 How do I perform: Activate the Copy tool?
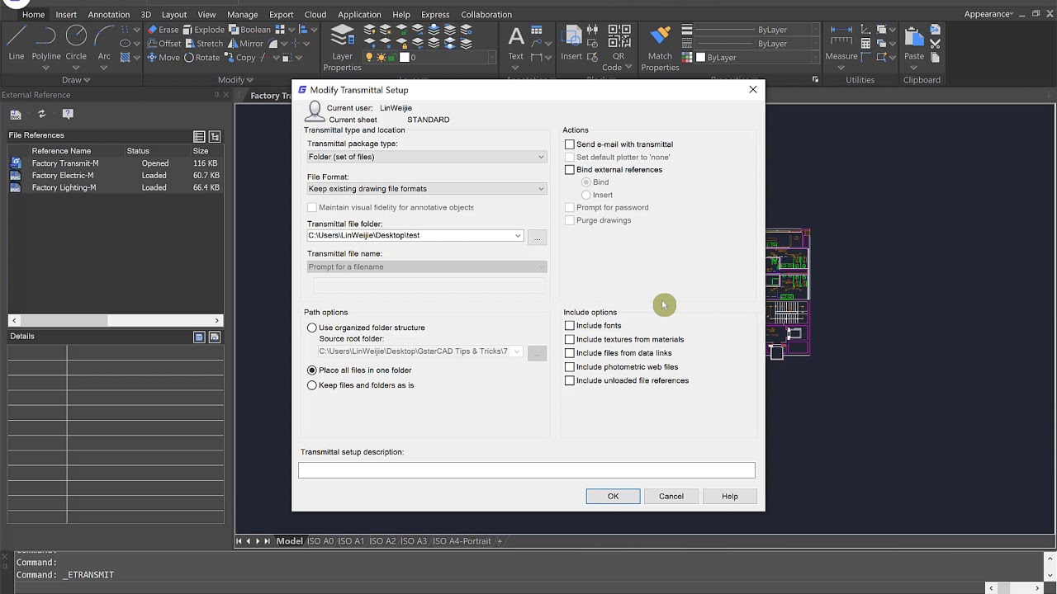pos(239,58)
